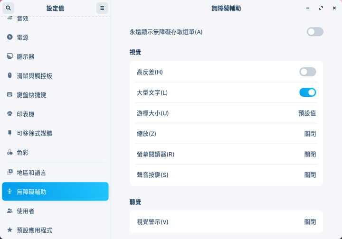The image size is (342, 239).
Task: Open the 縮放 zoom options row
Action: pos(227,134)
